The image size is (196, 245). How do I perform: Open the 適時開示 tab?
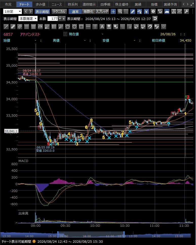(89, 4)
